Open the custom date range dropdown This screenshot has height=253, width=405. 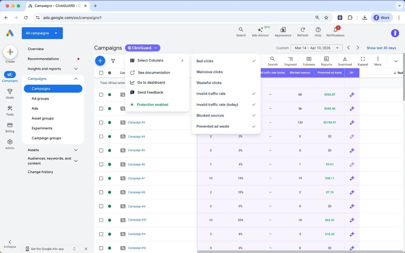(316, 48)
